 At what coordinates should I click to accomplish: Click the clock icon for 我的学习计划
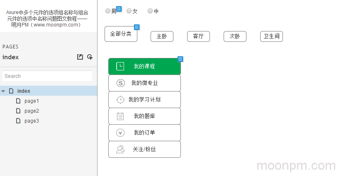click(x=120, y=100)
